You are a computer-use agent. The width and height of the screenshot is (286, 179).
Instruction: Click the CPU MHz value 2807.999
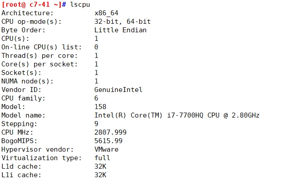coord(110,132)
